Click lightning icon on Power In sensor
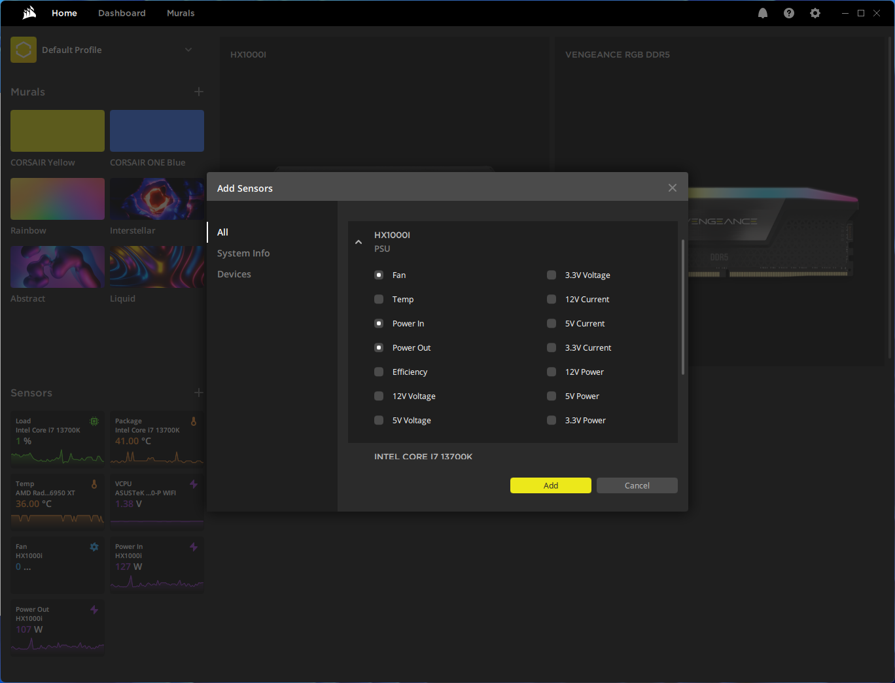895x683 pixels. point(194,547)
